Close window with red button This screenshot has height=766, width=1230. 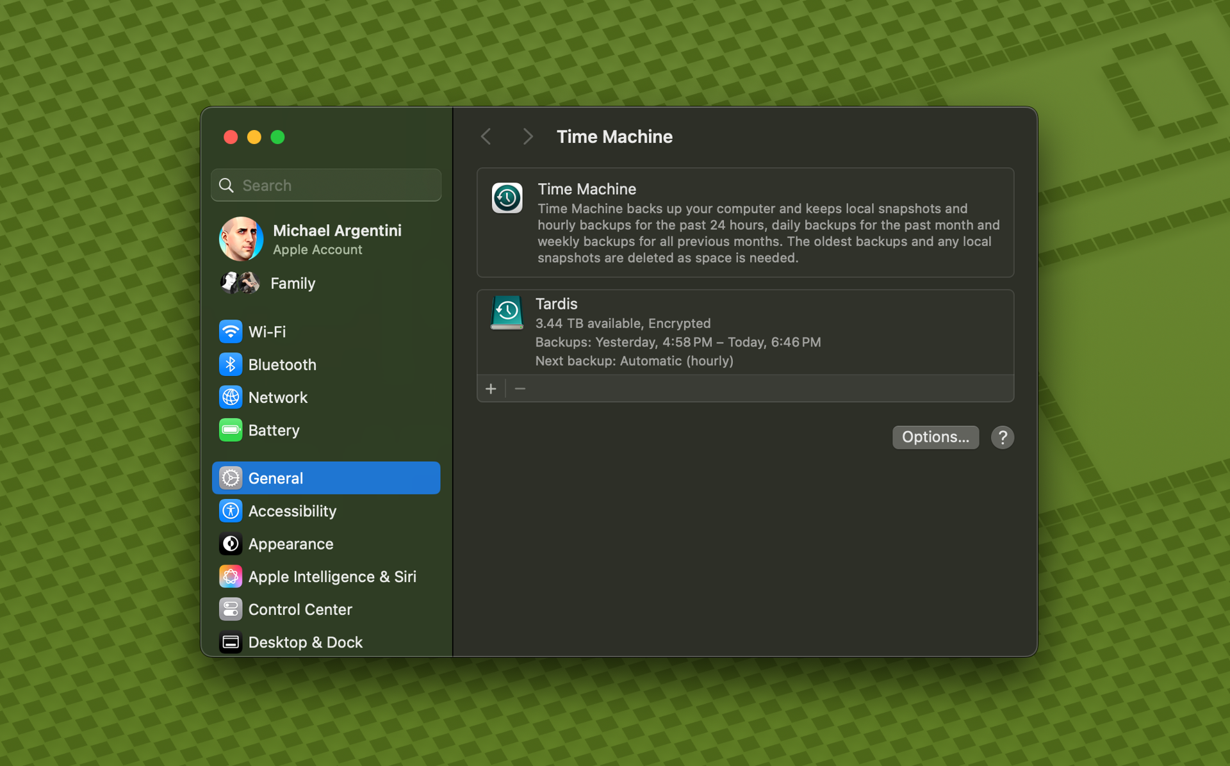(231, 136)
